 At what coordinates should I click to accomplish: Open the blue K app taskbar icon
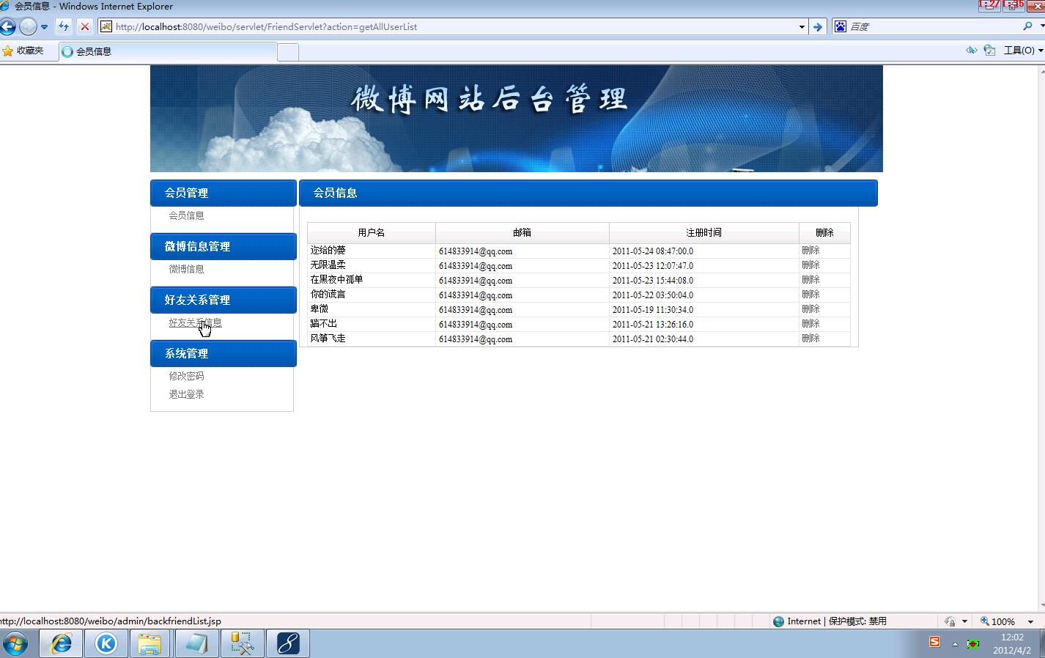coord(106,644)
